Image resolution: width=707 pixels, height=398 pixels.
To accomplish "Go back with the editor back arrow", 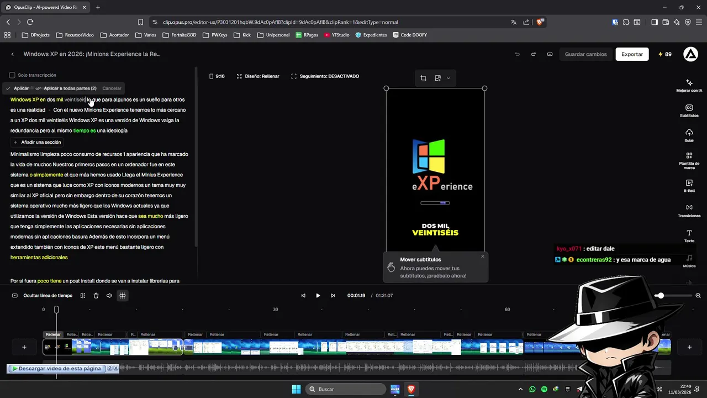I will pyautogui.click(x=13, y=54).
